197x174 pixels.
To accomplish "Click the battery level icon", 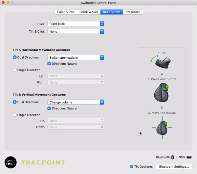I will coord(189,157).
